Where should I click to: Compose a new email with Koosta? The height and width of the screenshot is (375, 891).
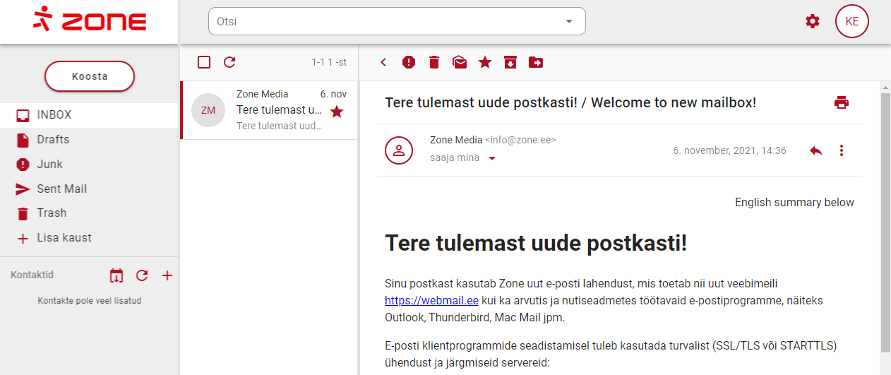[x=90, y=76]
